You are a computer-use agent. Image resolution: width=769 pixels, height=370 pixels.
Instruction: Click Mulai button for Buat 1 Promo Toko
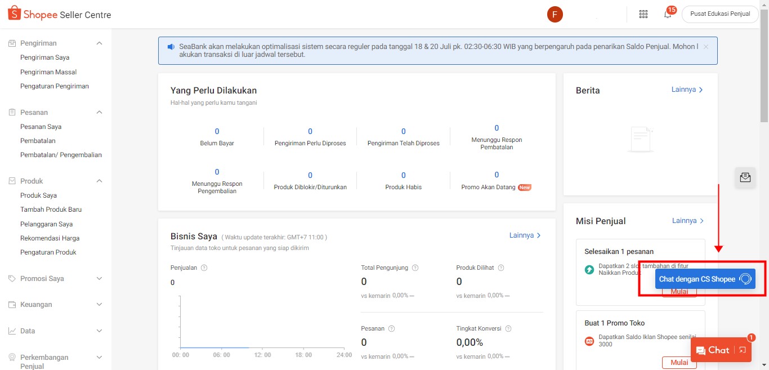[x=679, y=363]
